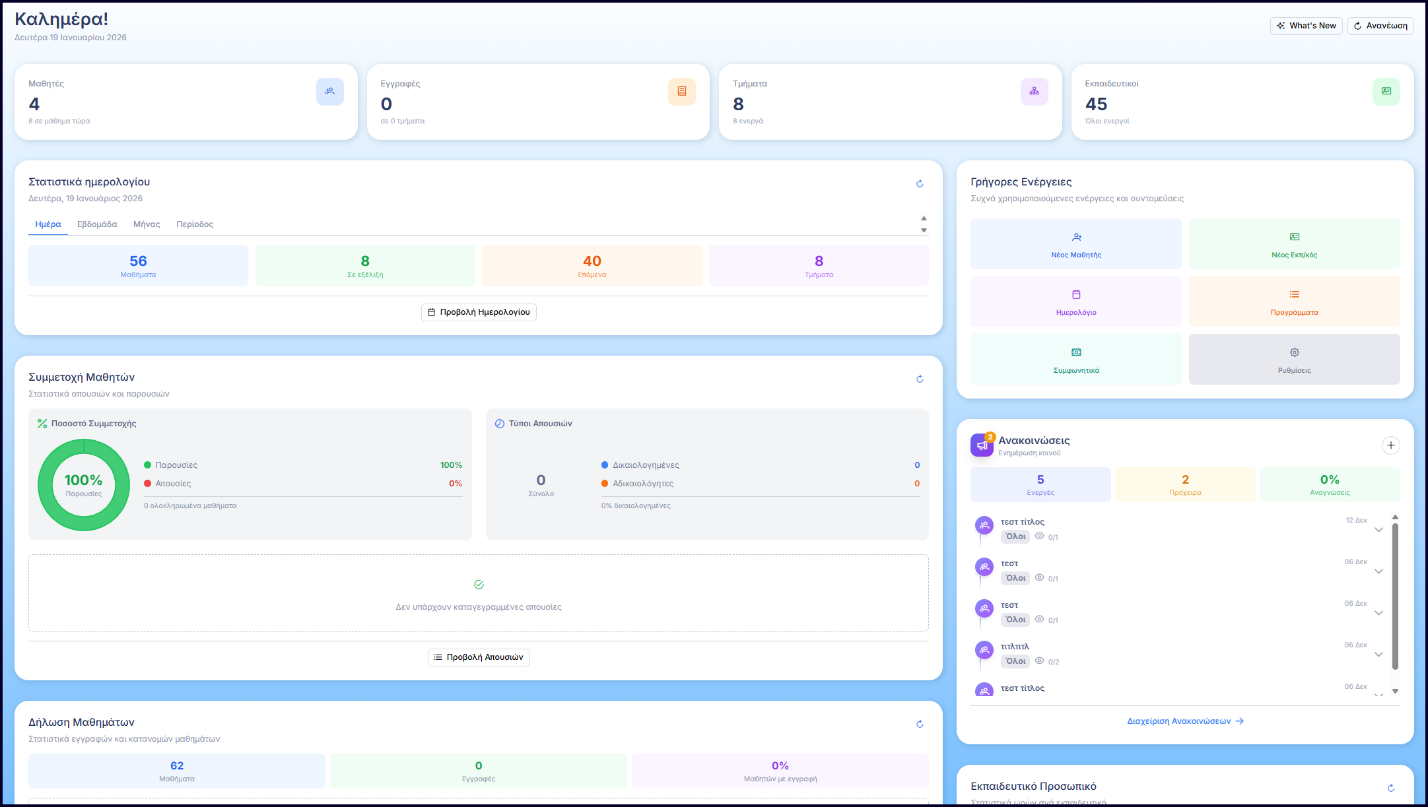Click the megaphone icon in Ανακοινώσεις panel
This screenshot has height=807, width=1428.
tap(982, 445)
